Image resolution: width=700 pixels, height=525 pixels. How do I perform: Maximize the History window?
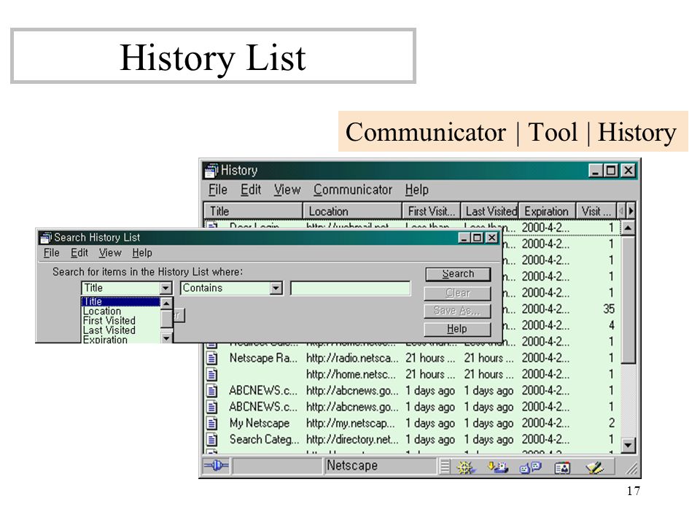(611, 171)
